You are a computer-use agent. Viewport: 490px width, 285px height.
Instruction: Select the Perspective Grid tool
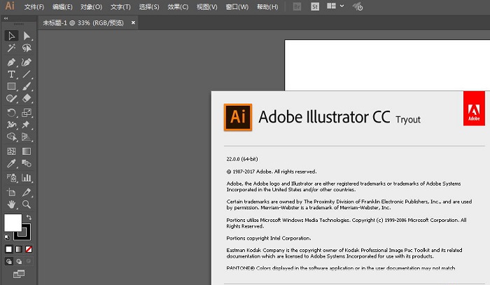click(27, 137)
